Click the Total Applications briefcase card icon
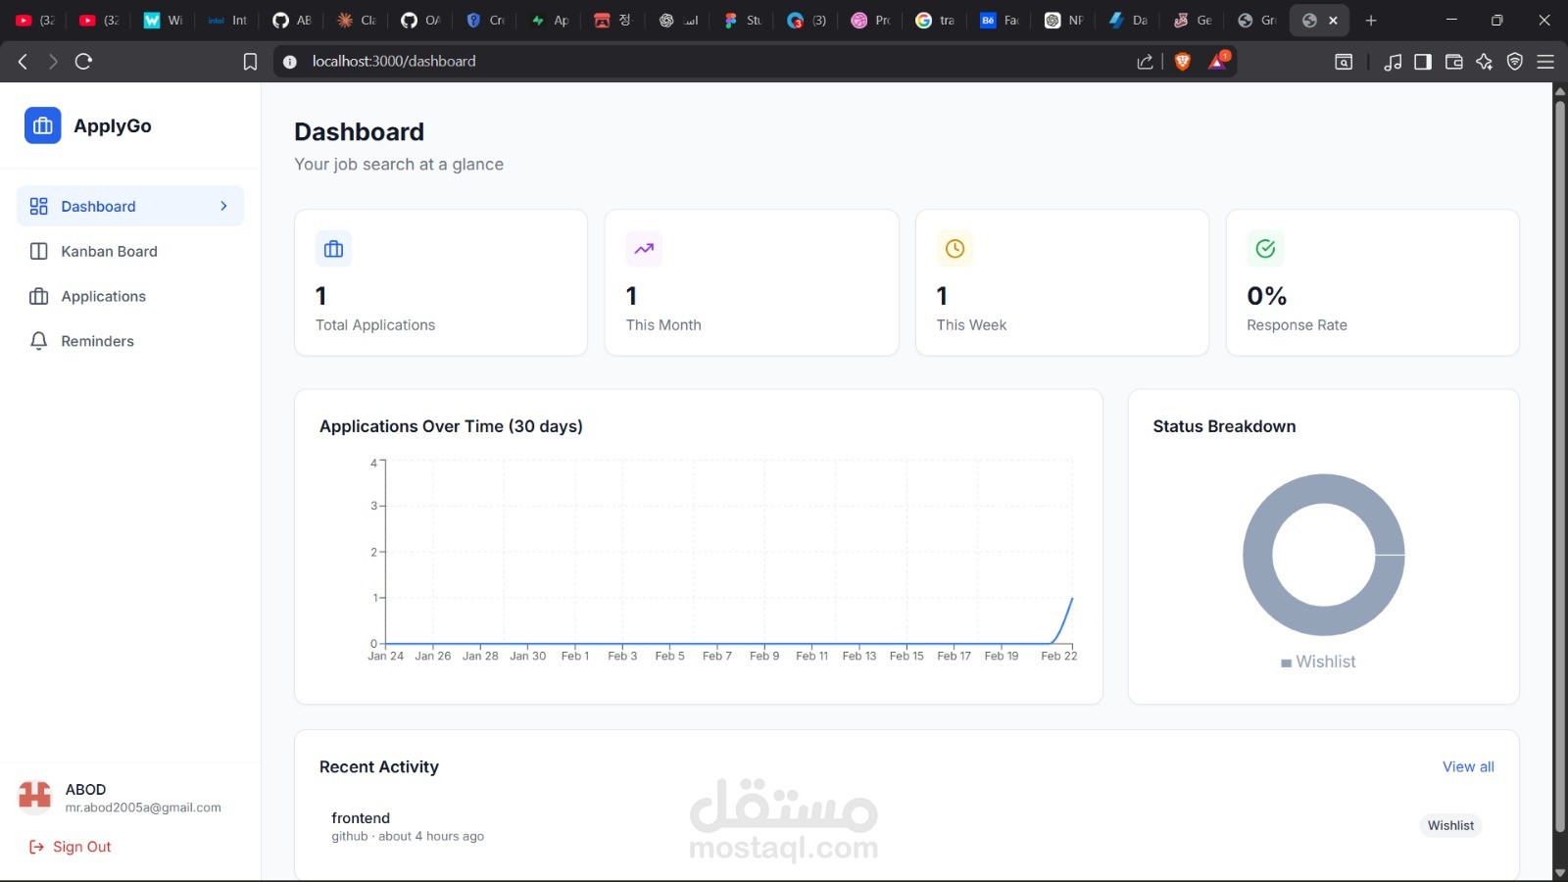 coord(333,249)
